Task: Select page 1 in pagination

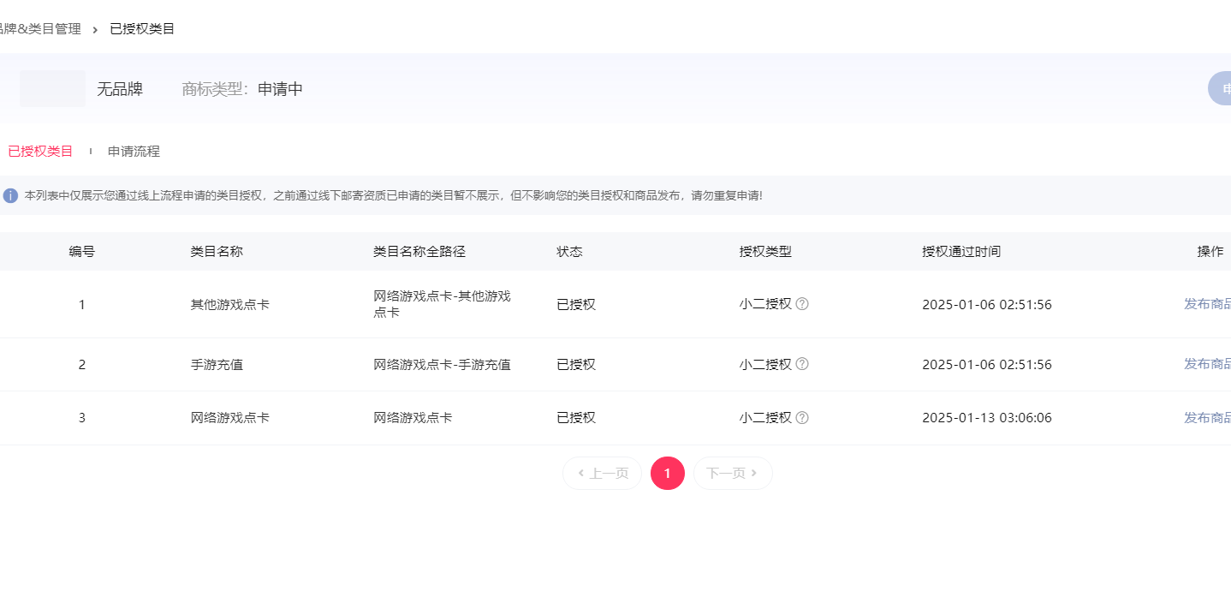Action: 668,474
